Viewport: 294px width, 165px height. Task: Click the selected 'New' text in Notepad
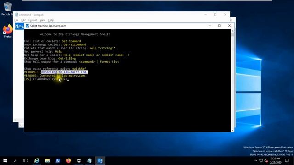click(19, 27)
